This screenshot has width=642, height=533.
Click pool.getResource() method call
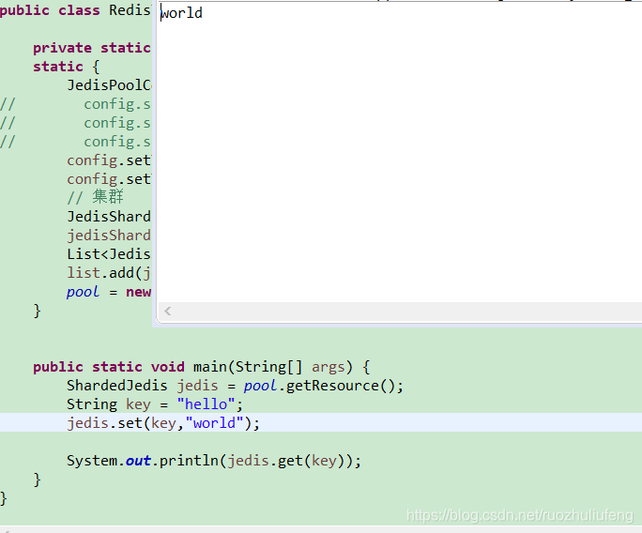pos(323,386)
